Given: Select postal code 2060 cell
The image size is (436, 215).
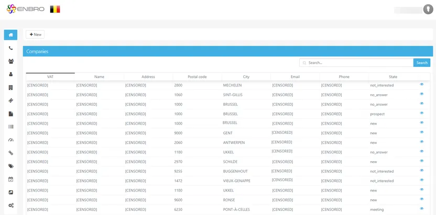Looking at the screenshot, I should [178, 143].
